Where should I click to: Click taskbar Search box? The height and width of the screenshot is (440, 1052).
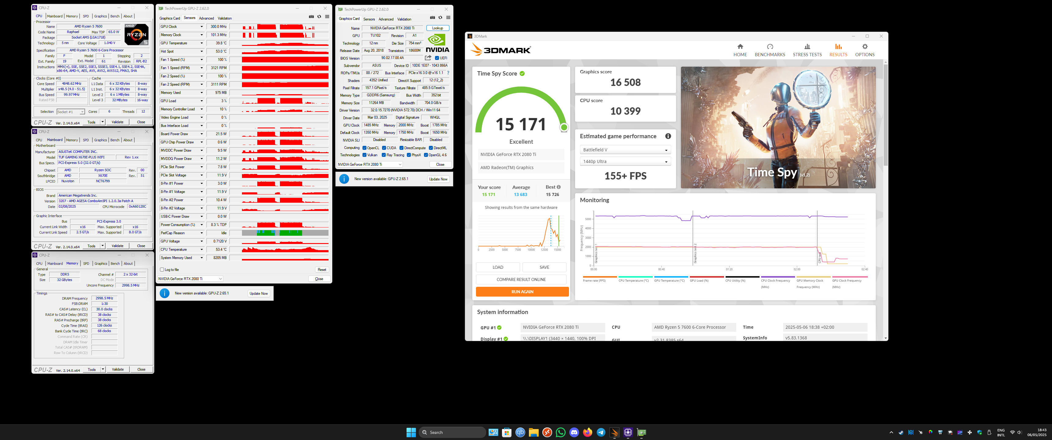coord(452,432)
